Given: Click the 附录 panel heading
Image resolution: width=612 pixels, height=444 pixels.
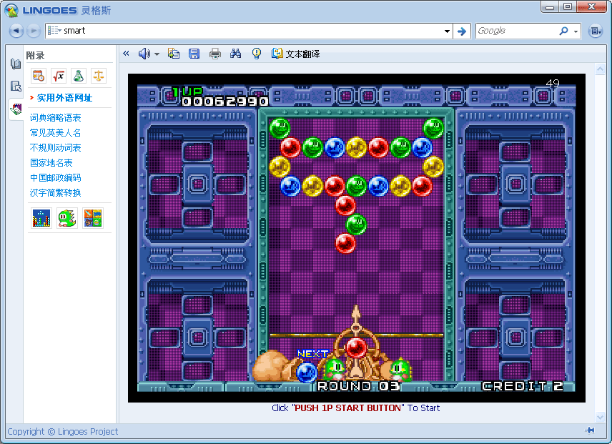Looking at the screenshot, I should [35, 55].
